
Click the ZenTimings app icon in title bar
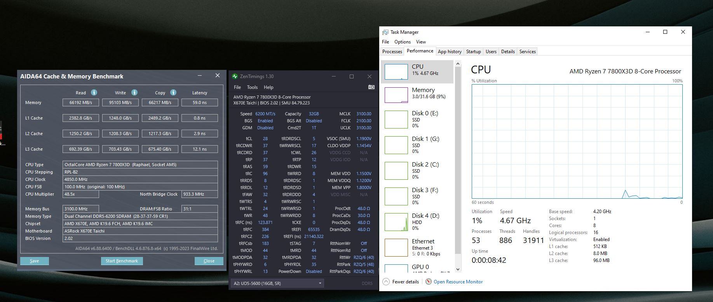click(x=235, y=76)
